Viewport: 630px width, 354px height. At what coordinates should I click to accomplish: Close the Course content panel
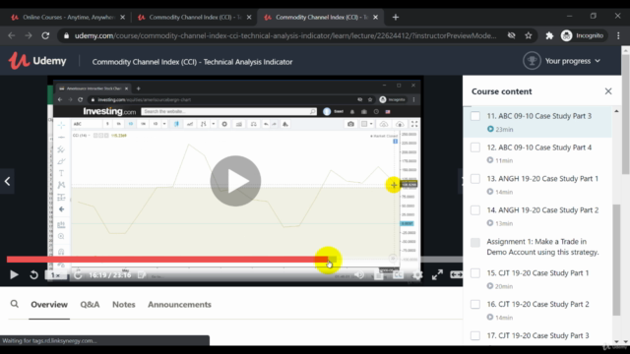[x=608, y=91]
